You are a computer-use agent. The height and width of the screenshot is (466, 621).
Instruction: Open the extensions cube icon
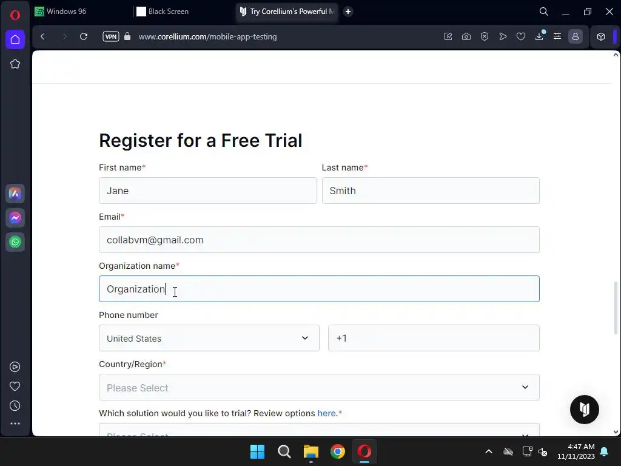(x=601, y=36)
